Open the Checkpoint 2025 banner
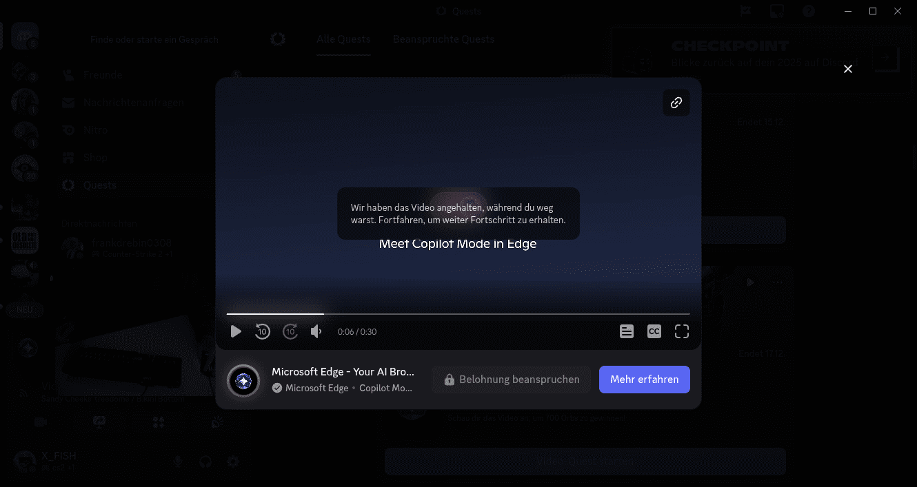The width and height of the screenshot is (917, 487). pyautogui.click(x=761, y=61)
